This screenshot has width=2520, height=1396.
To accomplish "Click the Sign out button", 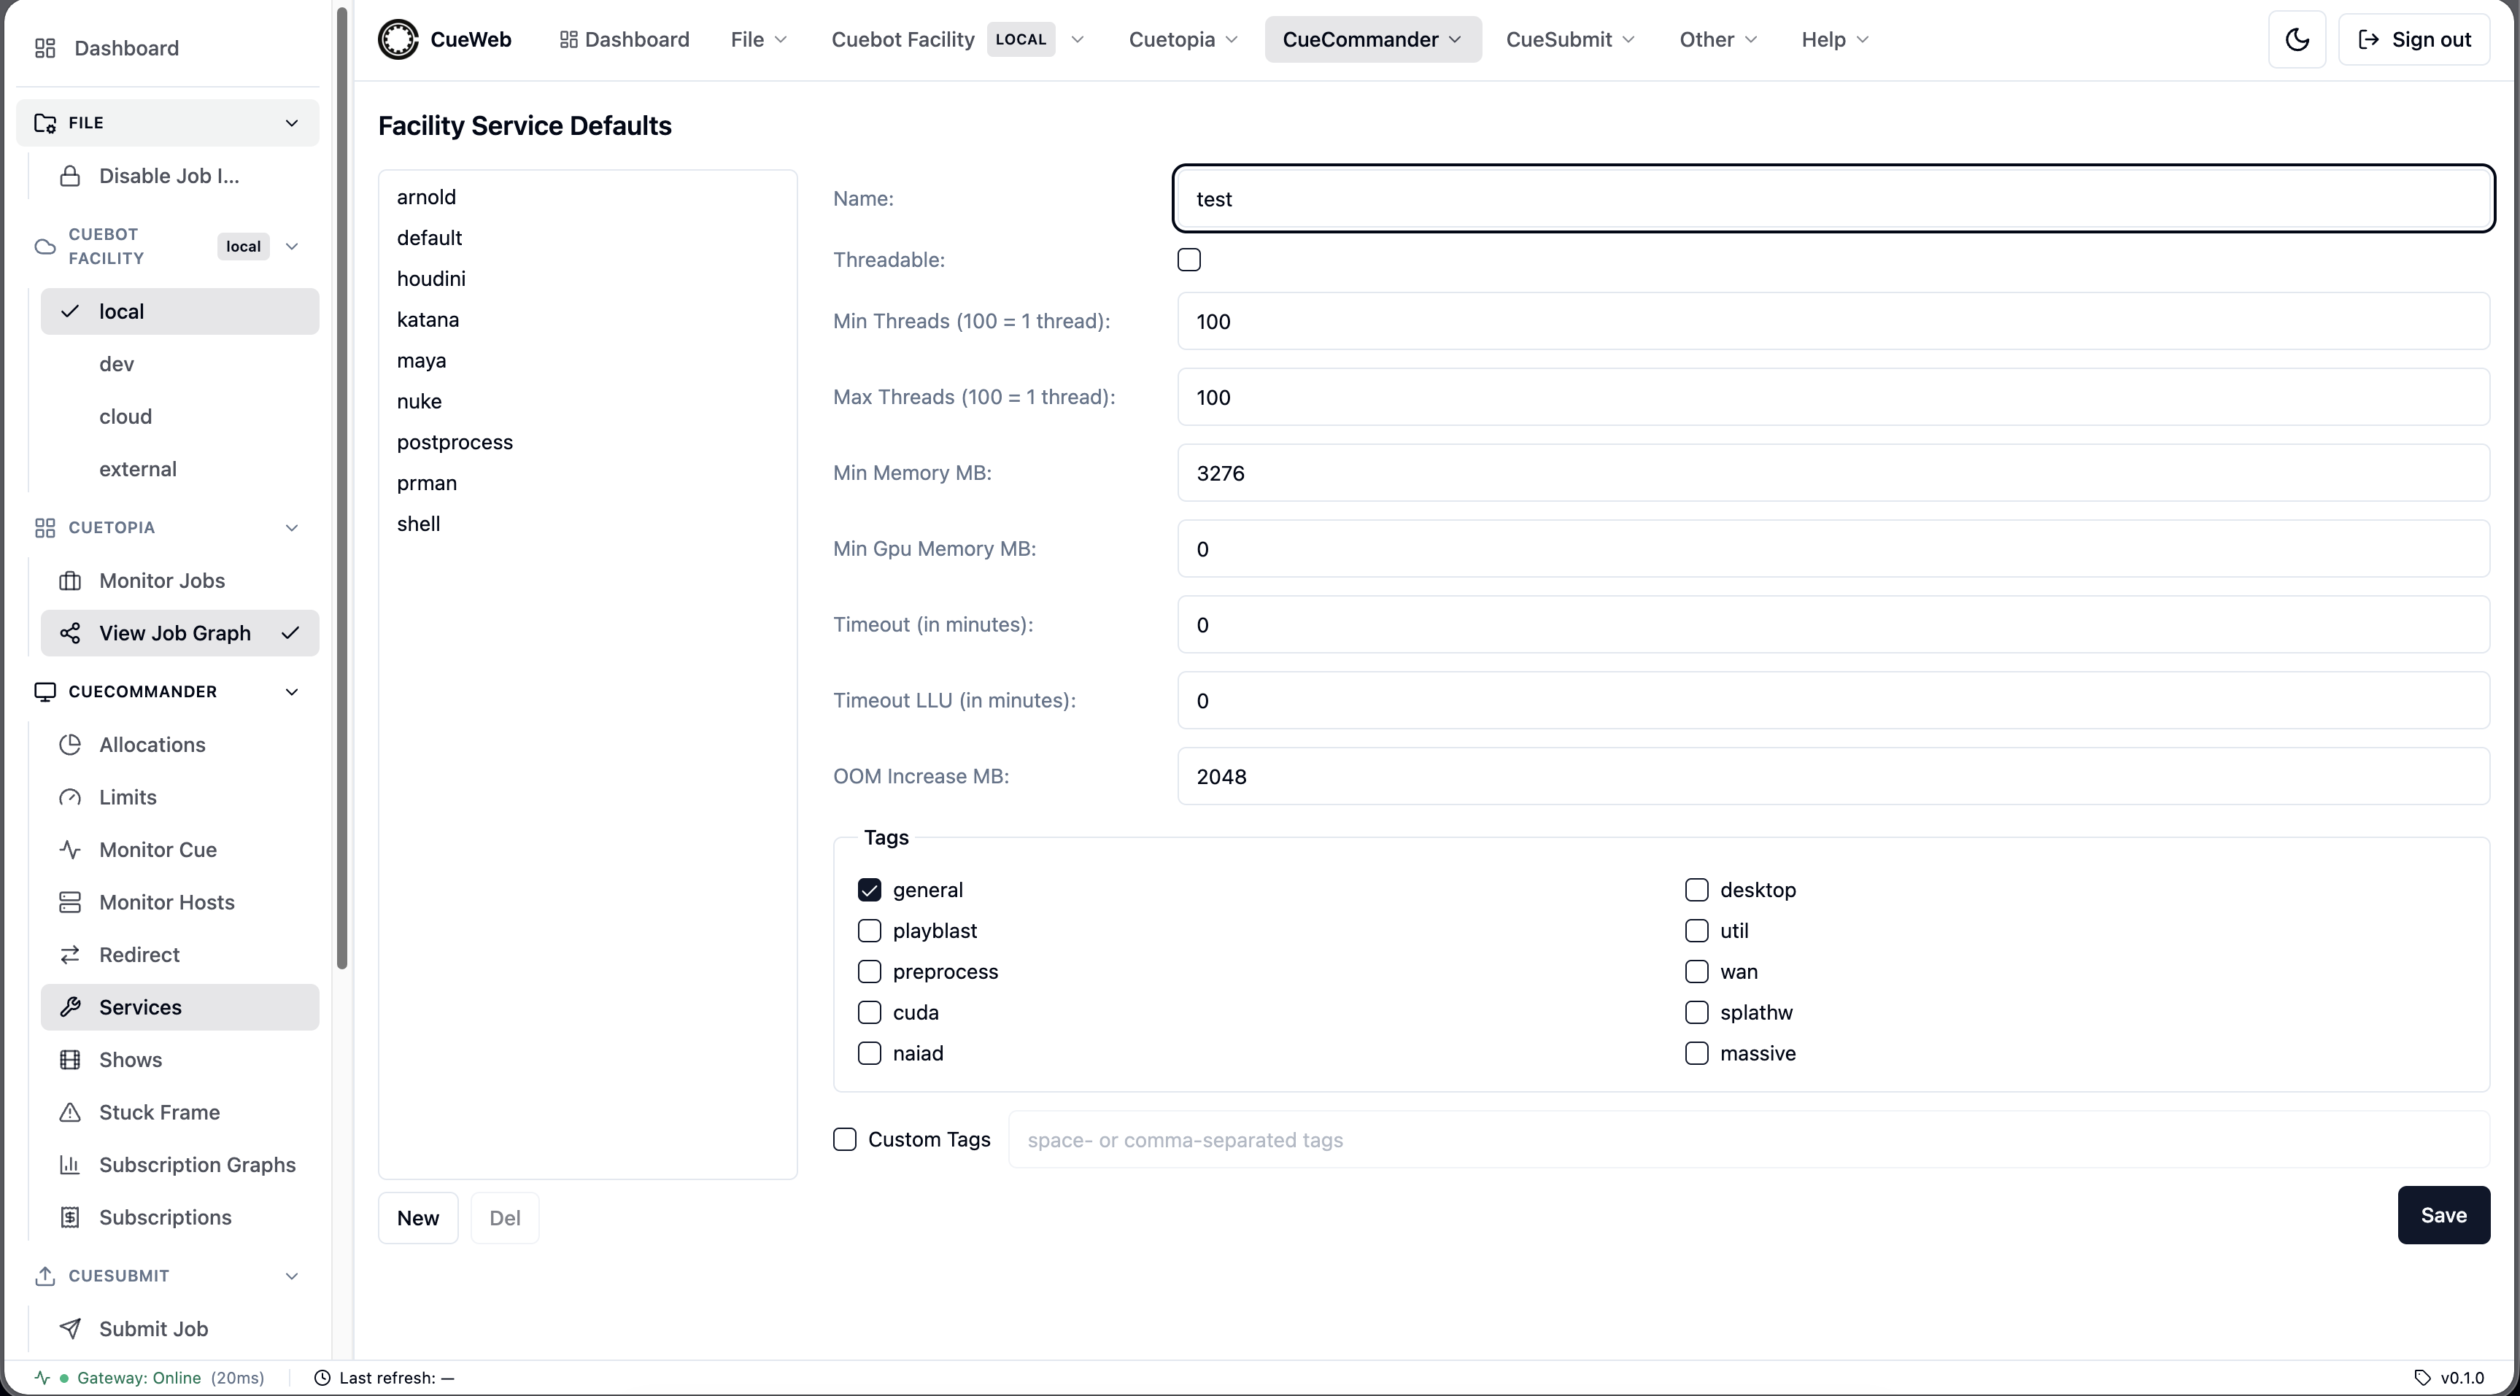I will 2413,39.
